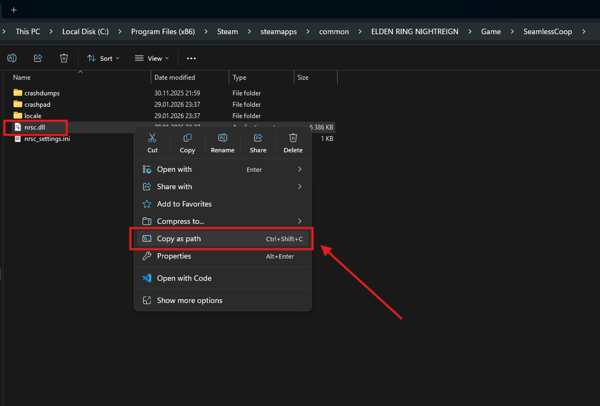Click the Copy icon in context menu

click(x=188, y=138)
